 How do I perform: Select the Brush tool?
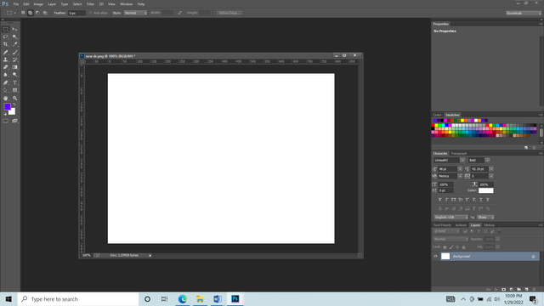coord(15,53)
